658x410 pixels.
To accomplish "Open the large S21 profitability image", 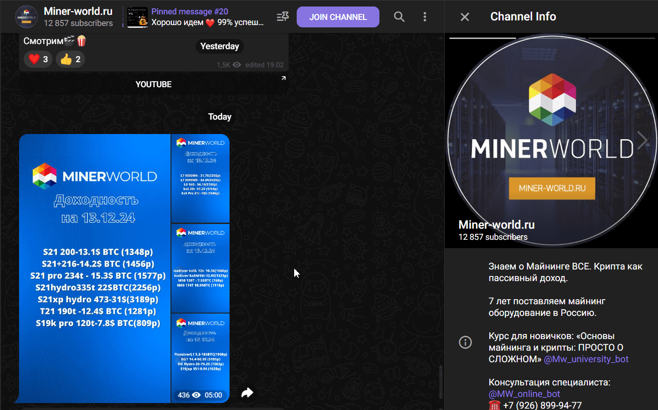I will (x=95, y=269).
